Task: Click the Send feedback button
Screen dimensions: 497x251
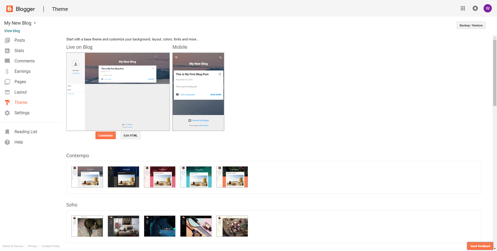Action: [x=480, y=246]
